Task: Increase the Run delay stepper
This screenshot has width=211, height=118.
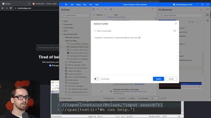Action: click(x=158, y=98)
